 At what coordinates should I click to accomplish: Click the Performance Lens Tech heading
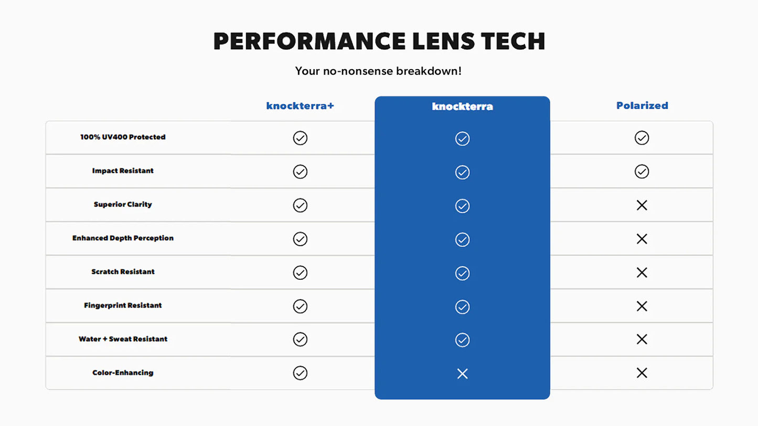coord(379,41)
